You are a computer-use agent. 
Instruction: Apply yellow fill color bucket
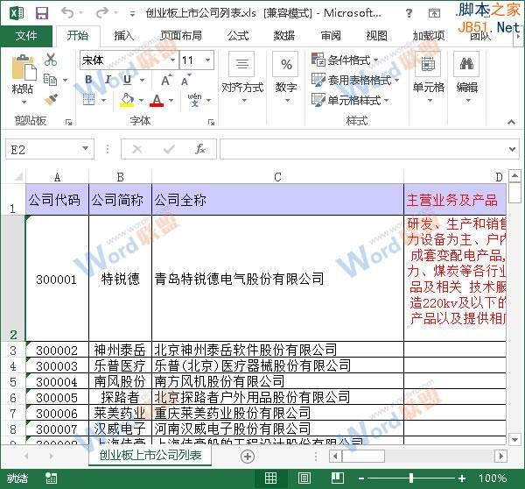coord(127,100)
